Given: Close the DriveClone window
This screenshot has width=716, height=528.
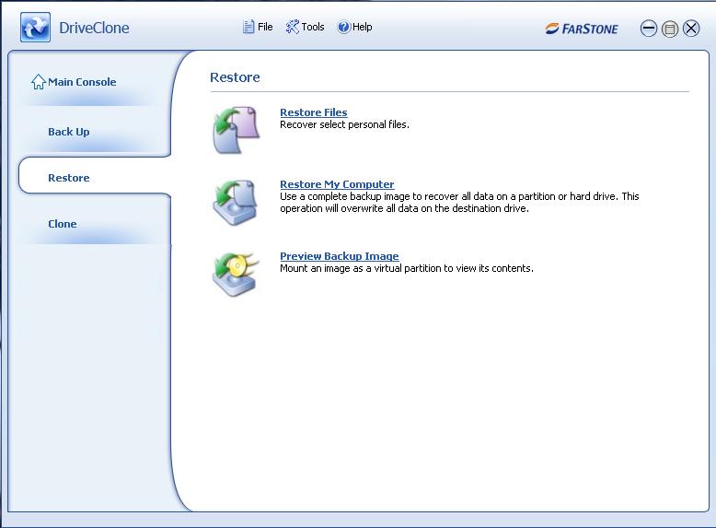Looking at the screenshot, I should [691, 29].
